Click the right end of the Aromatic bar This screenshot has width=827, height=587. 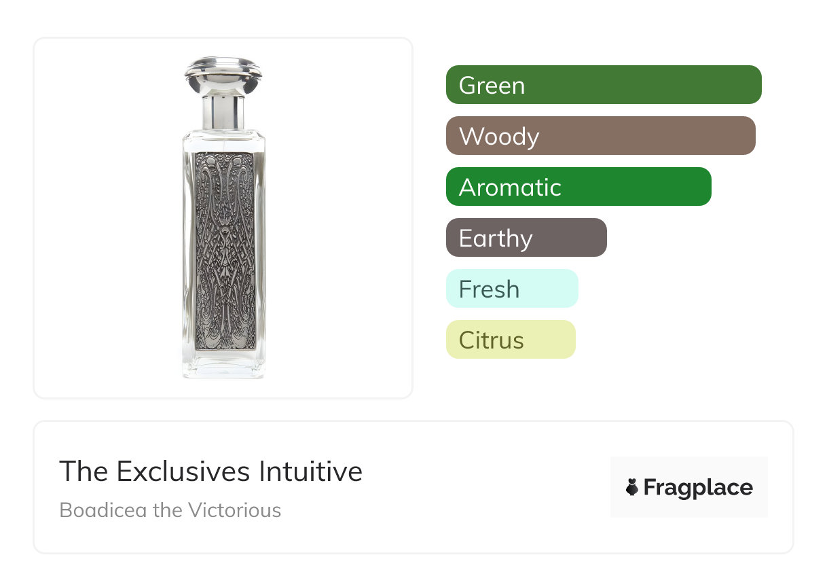(x=699, y=187)
